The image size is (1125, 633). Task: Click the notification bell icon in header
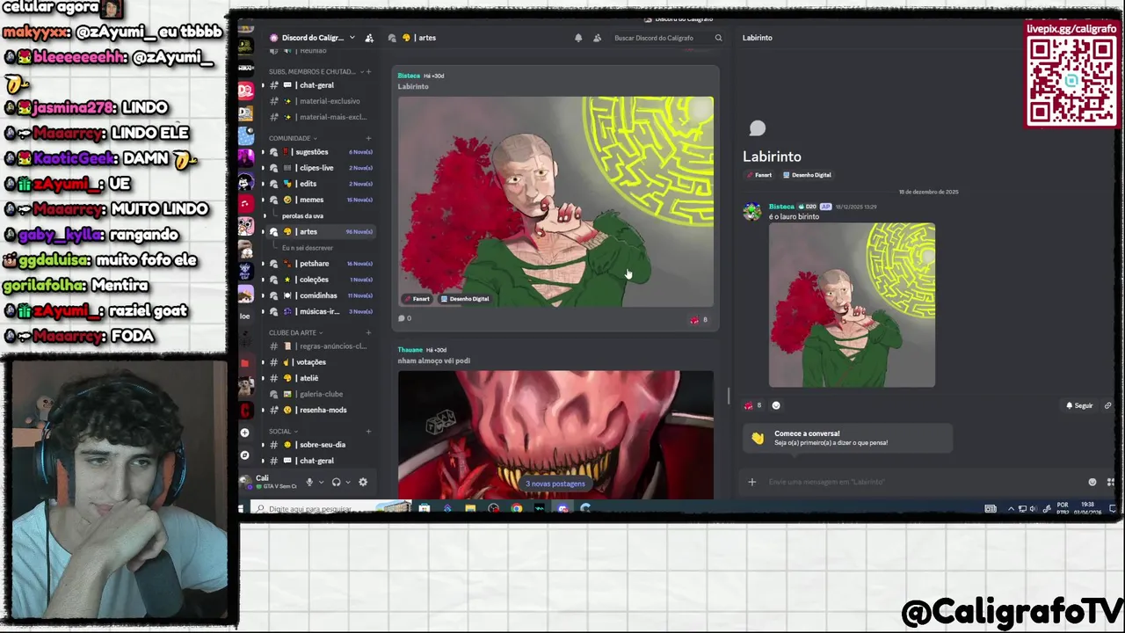[x=578, y=38]
